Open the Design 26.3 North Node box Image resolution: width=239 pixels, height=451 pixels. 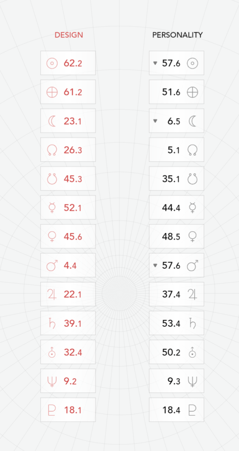point(68,150)
